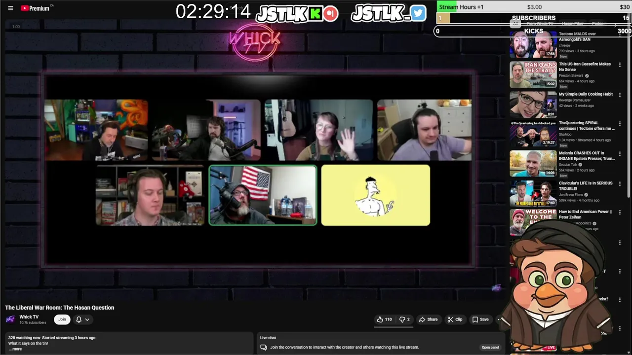Click title My Simple Daily Cooking Habit

pos(586,94)
